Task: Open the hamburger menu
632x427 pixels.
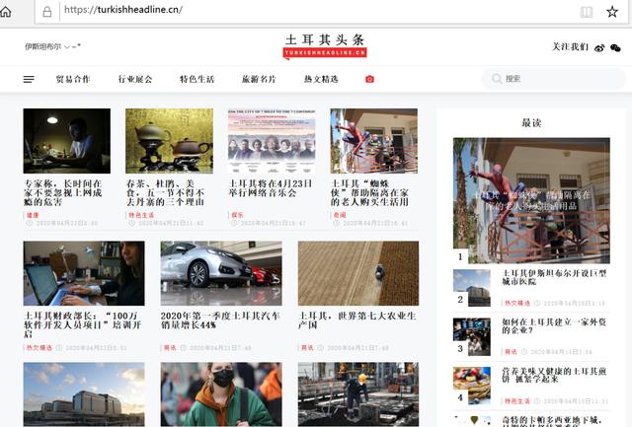Action: click(x=29, y=79)
